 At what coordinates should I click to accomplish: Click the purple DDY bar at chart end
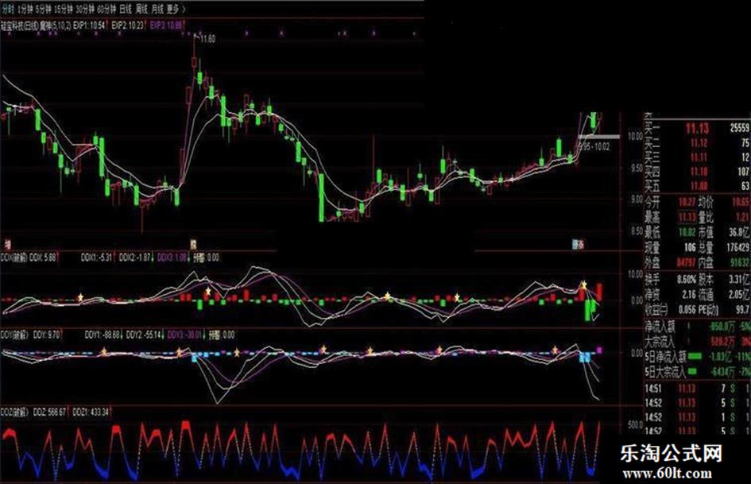599,350
